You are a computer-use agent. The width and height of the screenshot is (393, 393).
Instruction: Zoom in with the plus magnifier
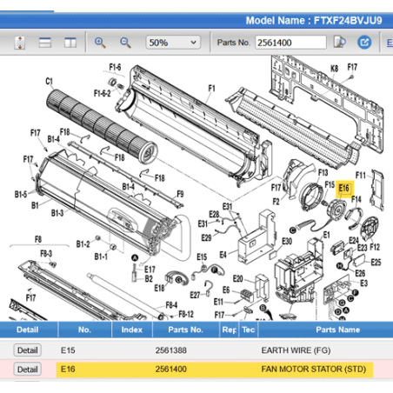pyautogui.click(x=100, y=43)
